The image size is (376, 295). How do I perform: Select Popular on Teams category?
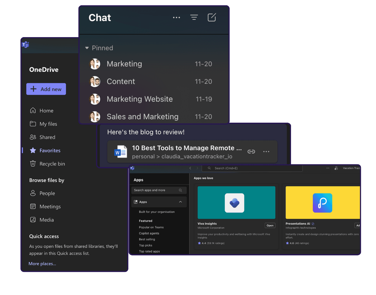click(151, 227)
